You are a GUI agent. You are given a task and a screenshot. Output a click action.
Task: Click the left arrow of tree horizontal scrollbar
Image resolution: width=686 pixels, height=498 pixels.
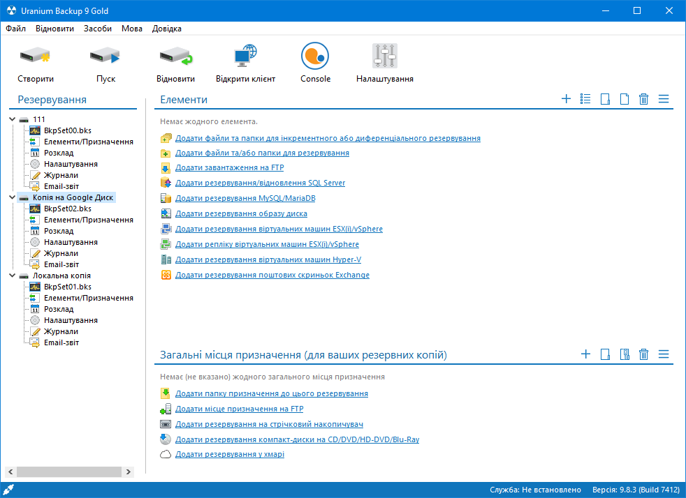[10, 471]
